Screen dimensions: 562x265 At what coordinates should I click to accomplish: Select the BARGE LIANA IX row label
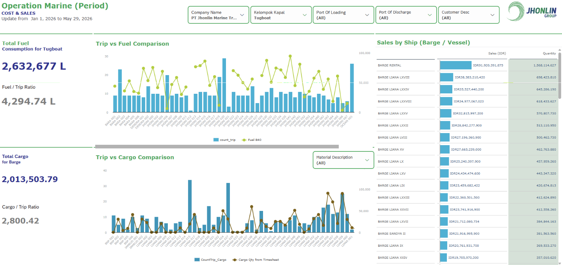[x=390, y=246]
